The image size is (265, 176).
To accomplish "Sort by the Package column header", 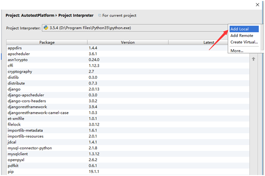I will coord(47,42).
